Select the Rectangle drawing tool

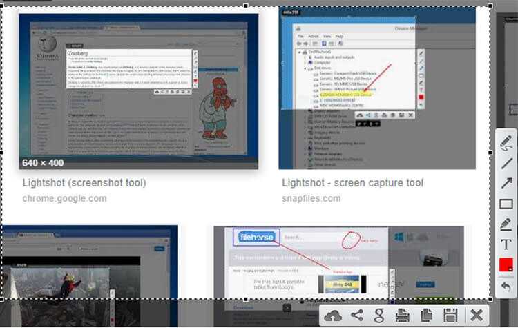click(506, 204)
